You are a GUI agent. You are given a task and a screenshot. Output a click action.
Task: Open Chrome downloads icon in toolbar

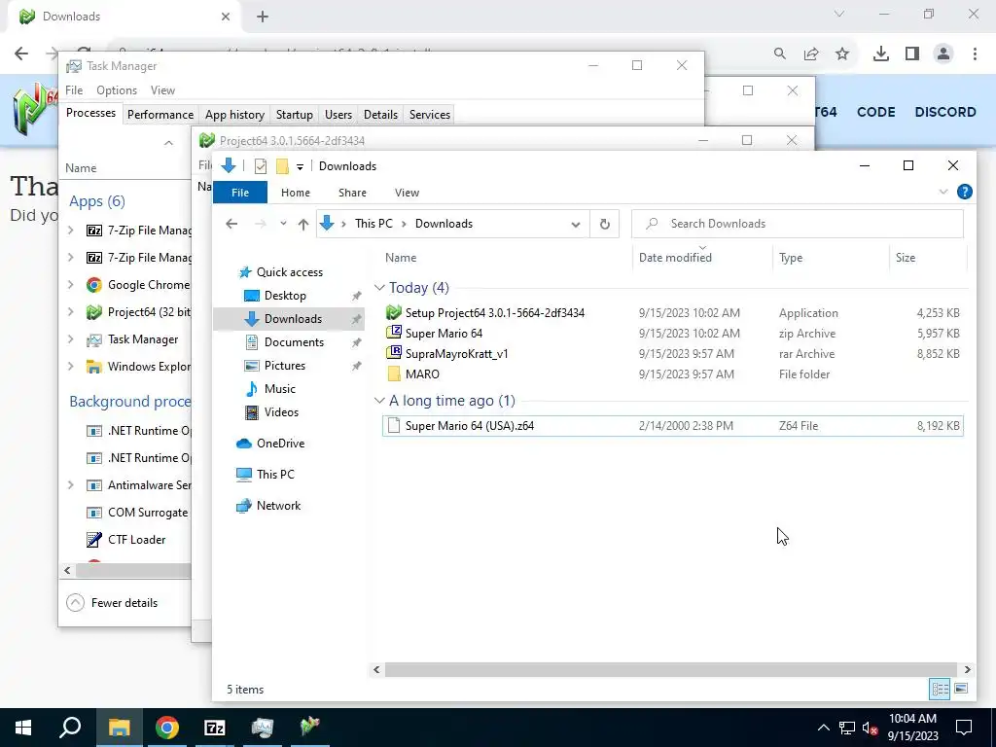(880, 53)
